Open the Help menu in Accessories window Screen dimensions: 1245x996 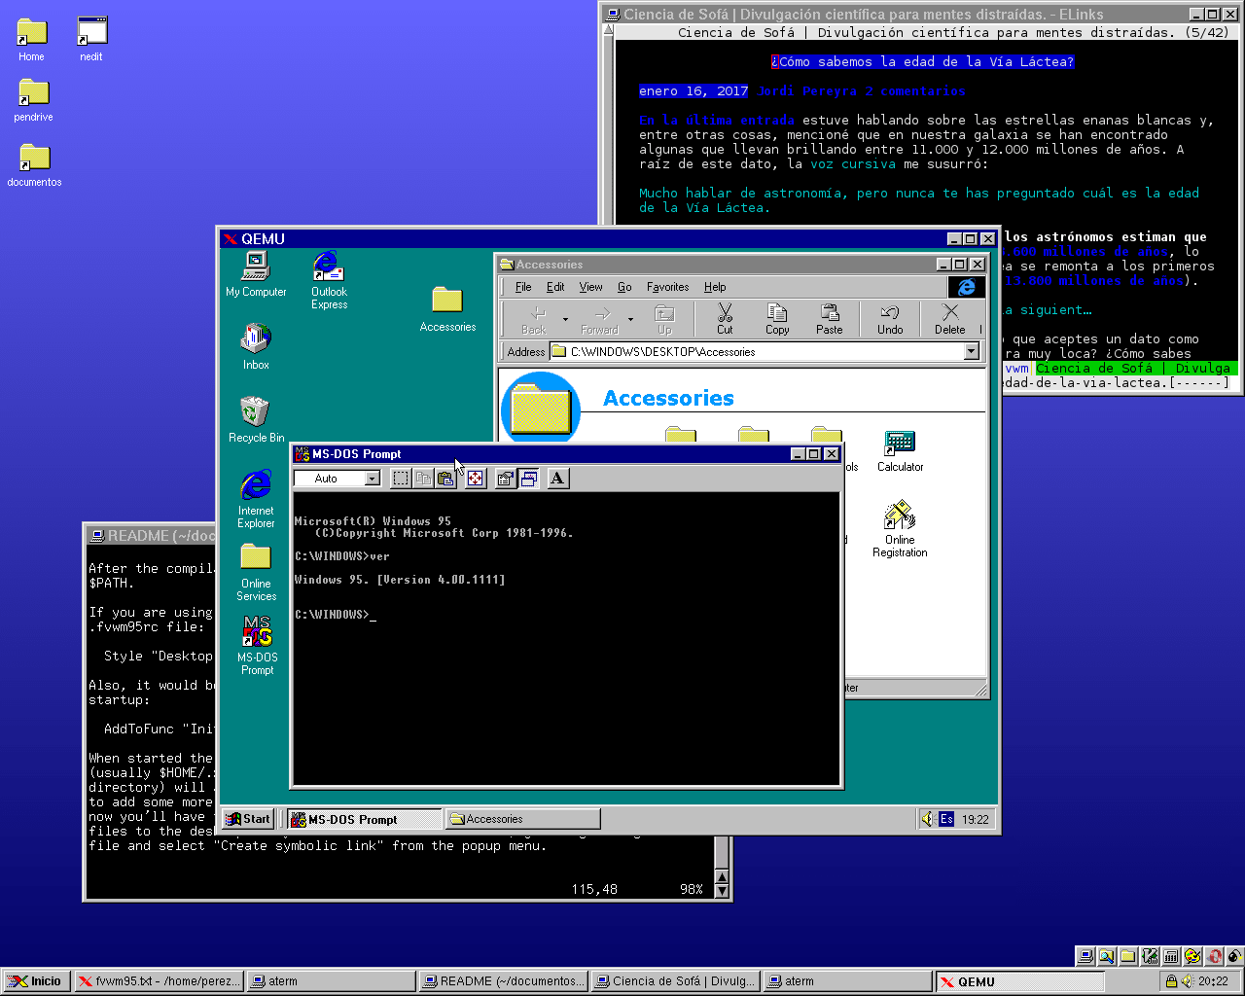[x=715, y=287]
